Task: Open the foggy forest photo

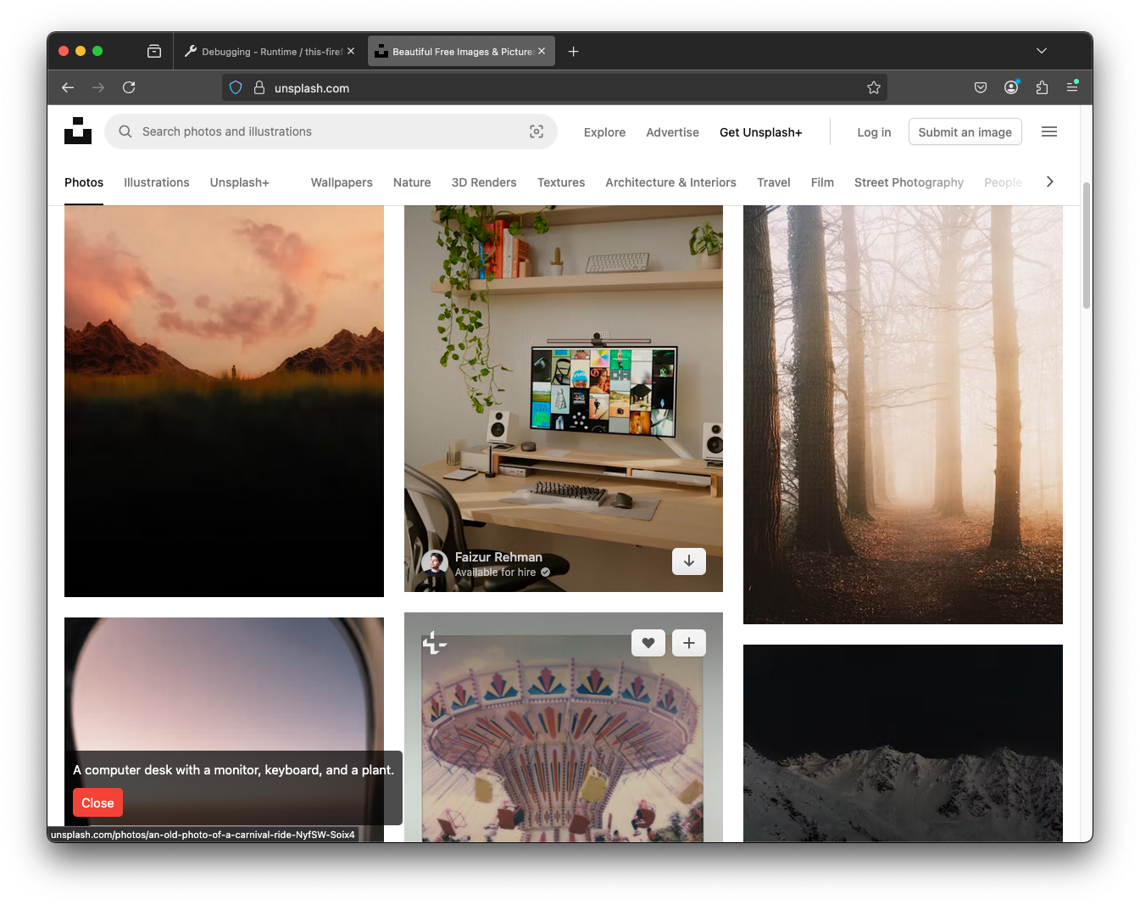Action: (x=903, y=415)
